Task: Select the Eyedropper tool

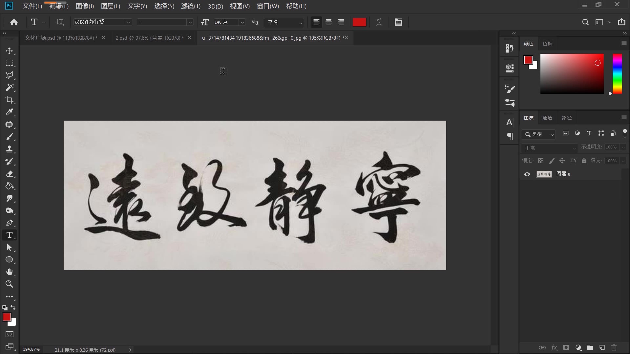Action: pos(10,112)
